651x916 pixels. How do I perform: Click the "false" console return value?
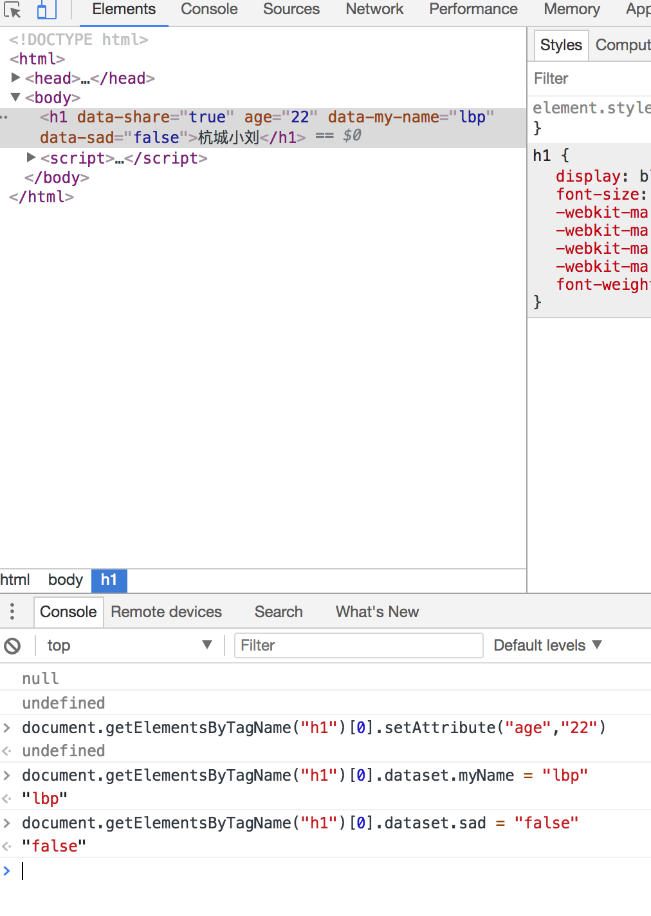[x=54, y=846]
